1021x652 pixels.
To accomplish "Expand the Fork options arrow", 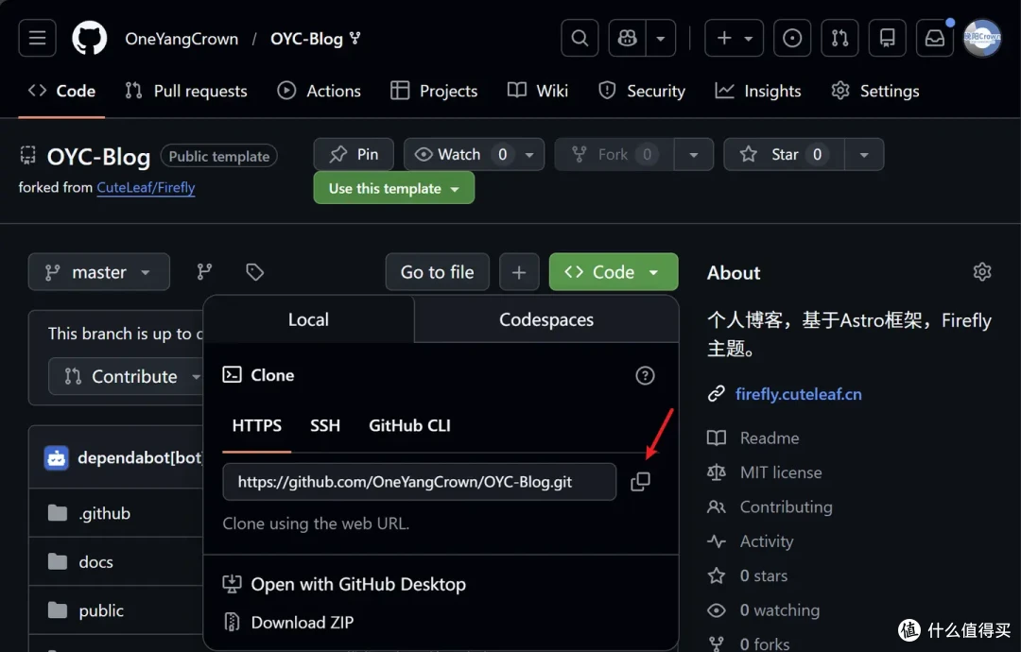I will 694,155.
